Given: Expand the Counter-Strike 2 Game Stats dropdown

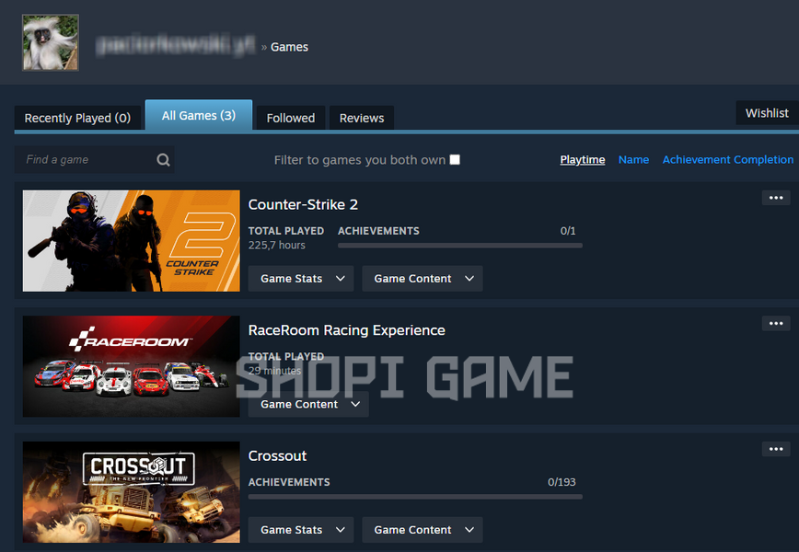Looking at the screenshot, I should tap(301, 279).
